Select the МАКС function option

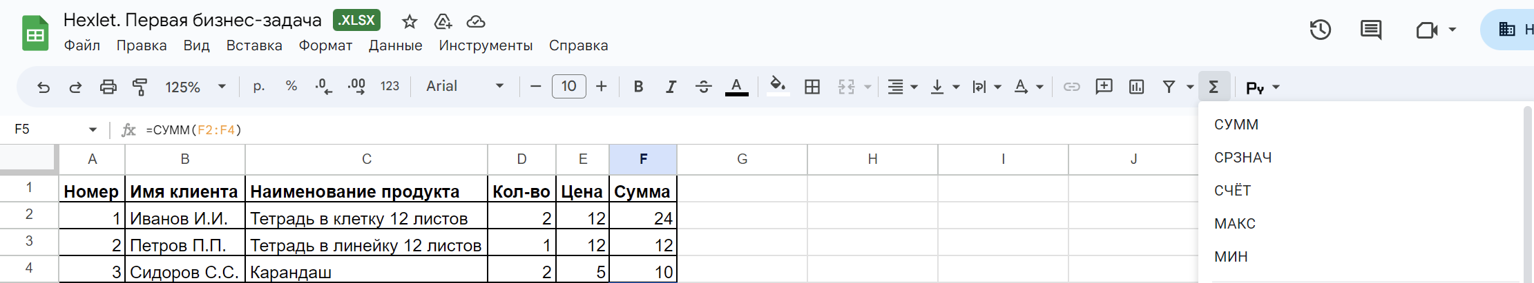pyautogui.click(x=1235, y=224)
